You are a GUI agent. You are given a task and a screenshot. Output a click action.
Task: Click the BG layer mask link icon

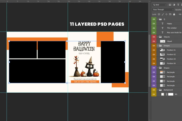click(x=167, y=94)
